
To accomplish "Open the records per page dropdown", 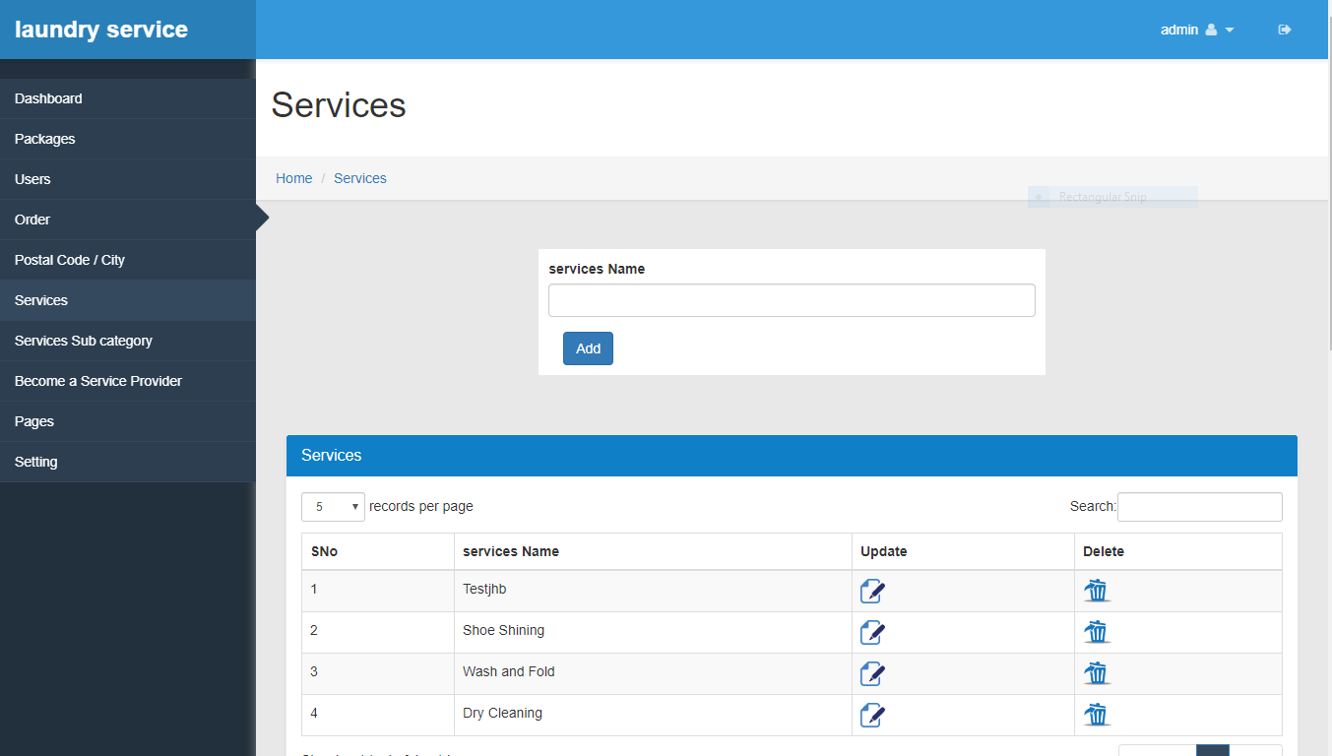I will click(x=333, y=507).
